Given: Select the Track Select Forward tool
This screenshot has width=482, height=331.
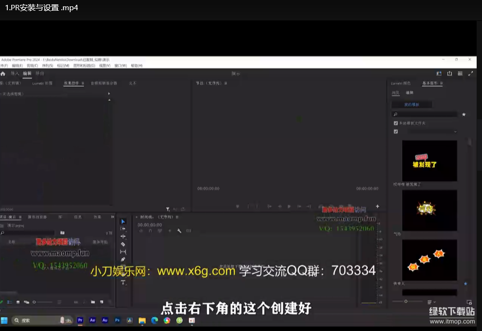Looking at the screenshot, I should (x=123, y=229).
